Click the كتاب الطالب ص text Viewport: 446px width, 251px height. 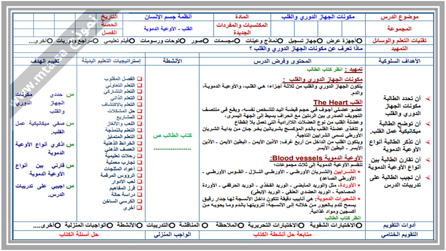(x=172, y=136)
